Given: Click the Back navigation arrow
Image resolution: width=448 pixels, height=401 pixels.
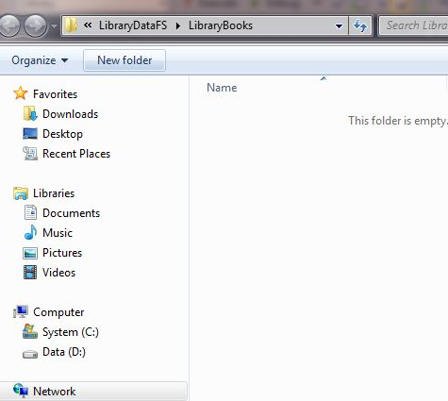Looking at the screenshot, I should (x=8, y=26).
